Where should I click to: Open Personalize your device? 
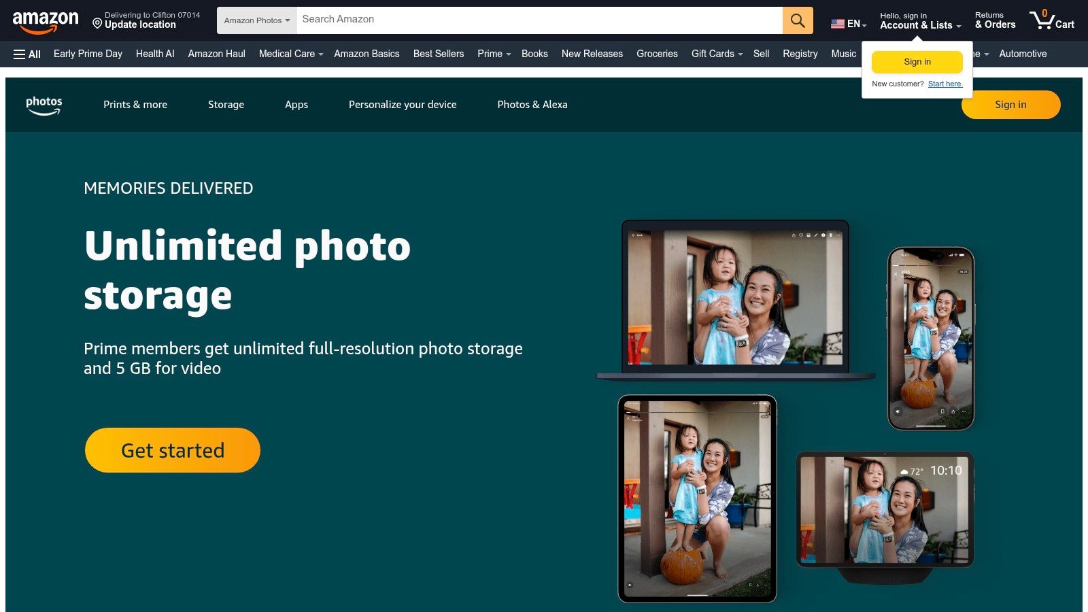[x=403, y=105]
